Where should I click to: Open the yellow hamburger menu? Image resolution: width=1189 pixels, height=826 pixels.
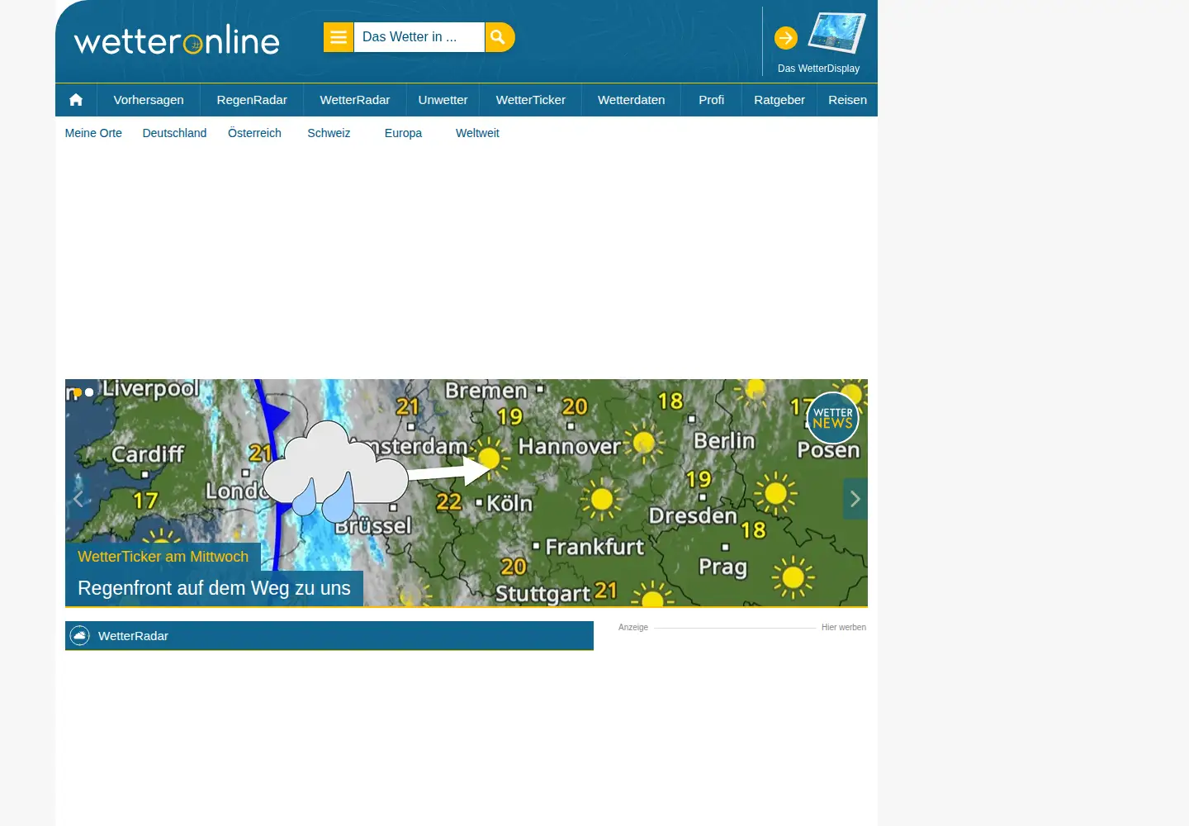coord(339,37)
